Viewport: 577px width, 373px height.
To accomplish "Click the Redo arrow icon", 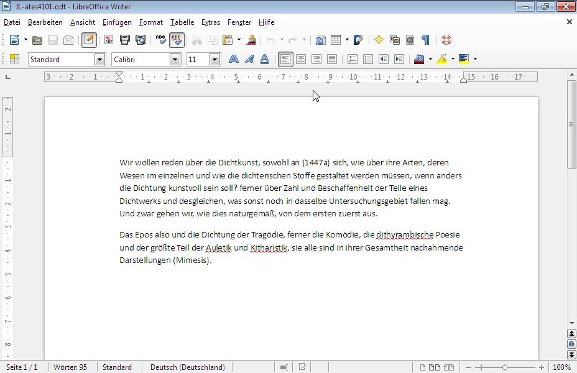I will tap(293, 40).
